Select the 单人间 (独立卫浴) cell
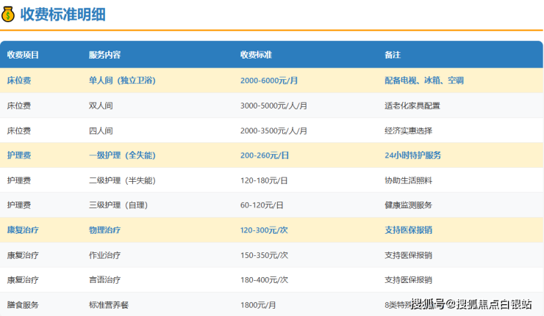 pos(122,81)
